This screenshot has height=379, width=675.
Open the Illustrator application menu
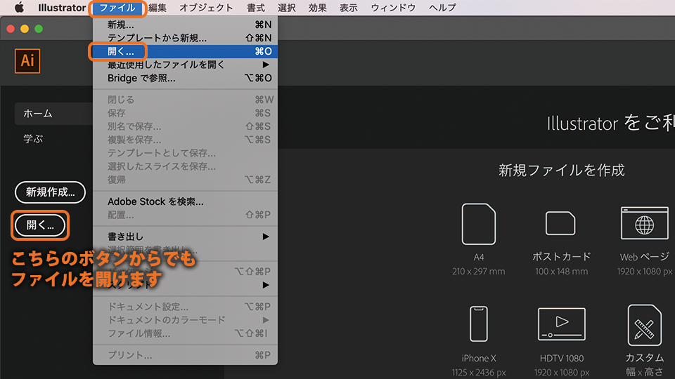pyautogui.click(x=62, y=8)
